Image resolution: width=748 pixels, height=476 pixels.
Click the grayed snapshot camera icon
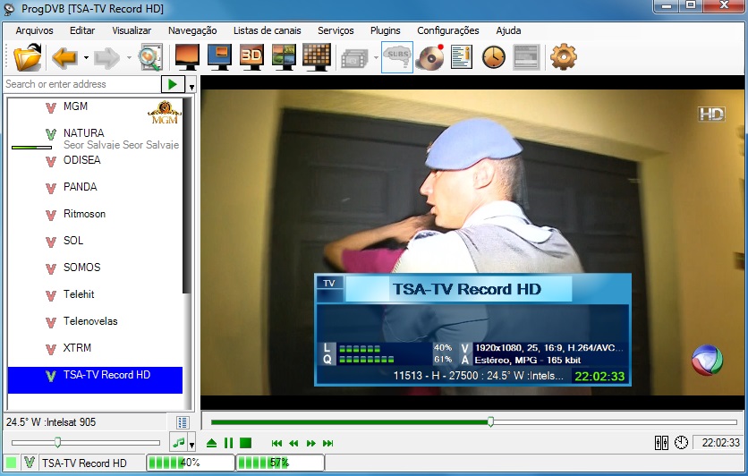[355, 58]
